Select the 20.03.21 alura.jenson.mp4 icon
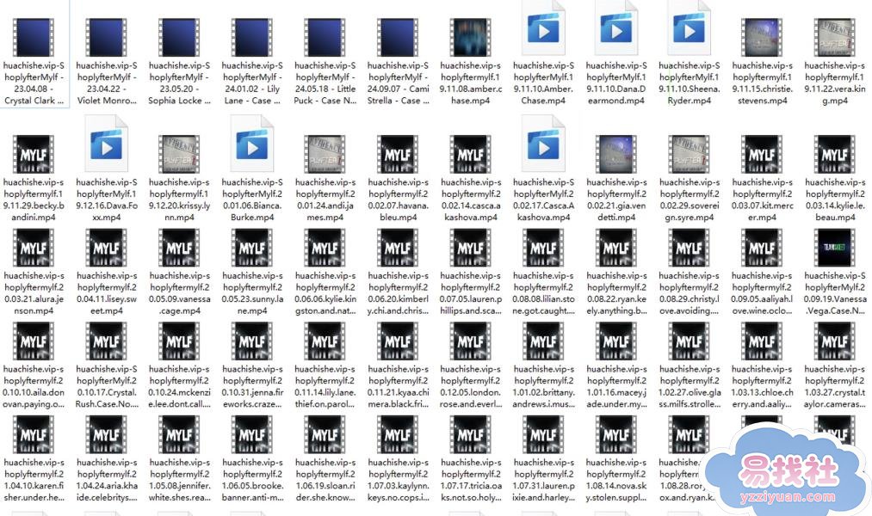 34,247
